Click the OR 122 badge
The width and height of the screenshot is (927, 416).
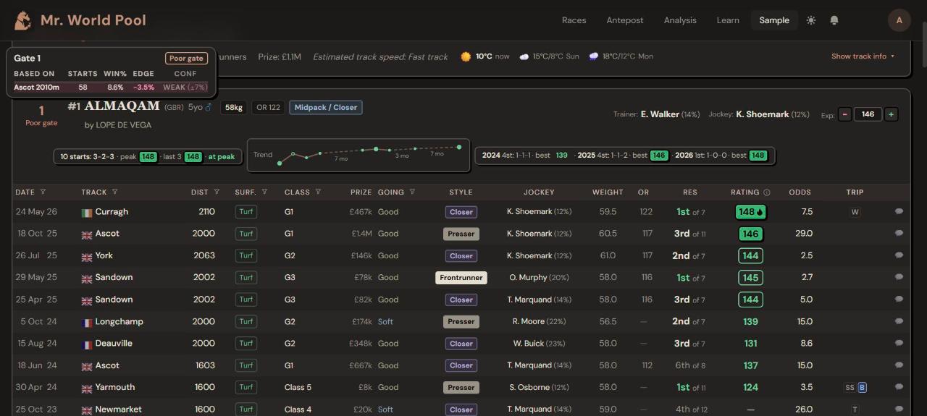(268, 107)
